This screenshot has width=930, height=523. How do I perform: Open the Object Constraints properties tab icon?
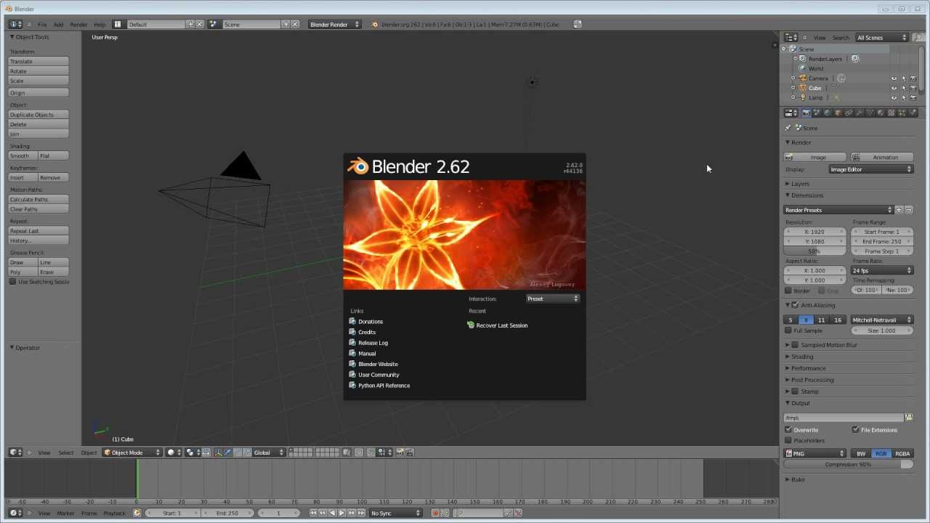[849, 113]
